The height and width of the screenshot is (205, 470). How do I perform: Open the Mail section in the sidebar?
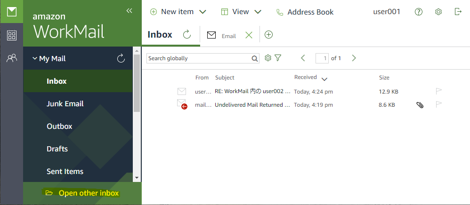point(11,12)
